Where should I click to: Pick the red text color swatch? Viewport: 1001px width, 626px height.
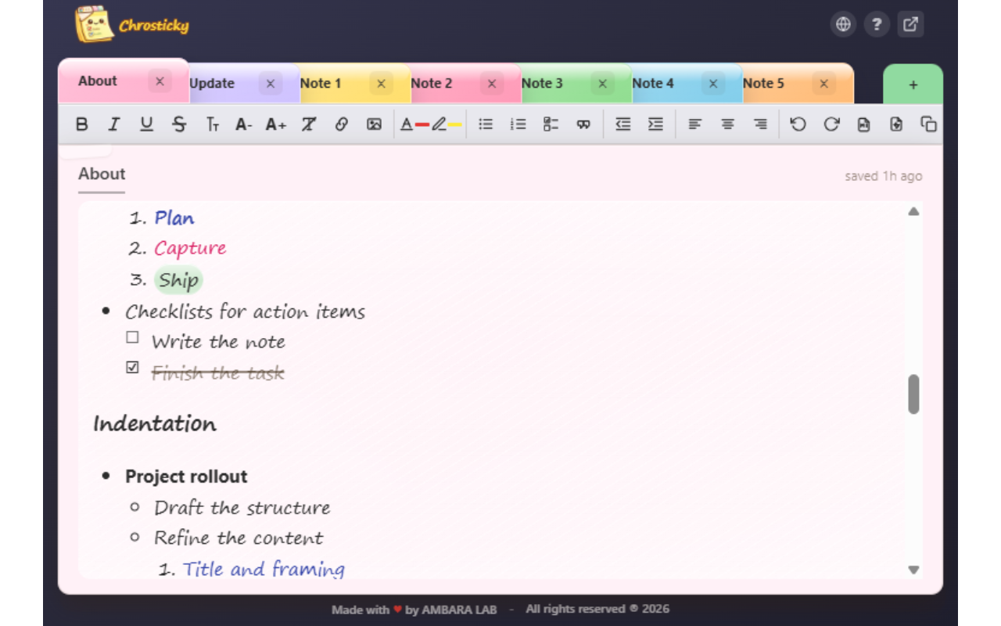click(x=422, y=125)
